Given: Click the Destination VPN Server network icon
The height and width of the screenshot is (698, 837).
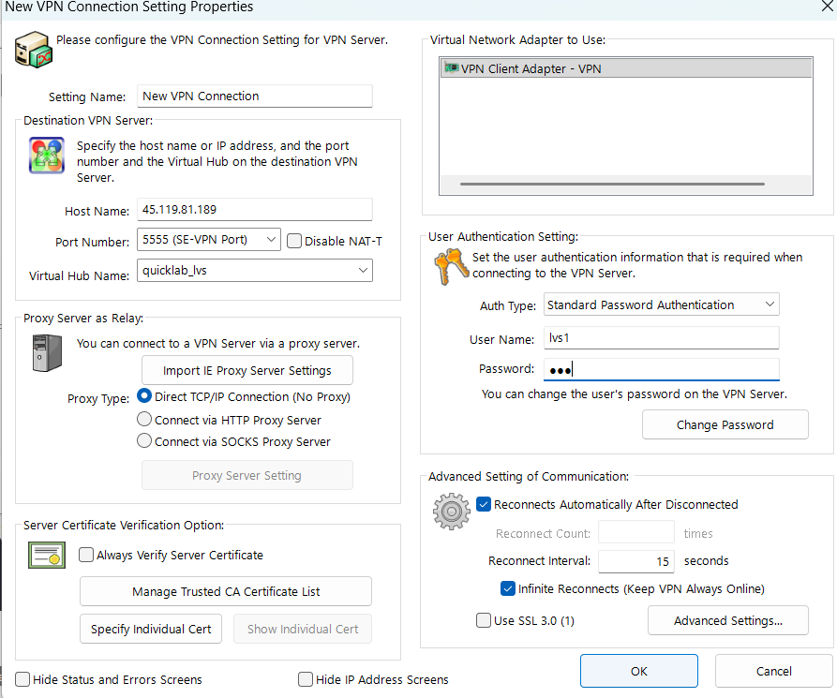Looking at the screenshot, I should [46, 155].
